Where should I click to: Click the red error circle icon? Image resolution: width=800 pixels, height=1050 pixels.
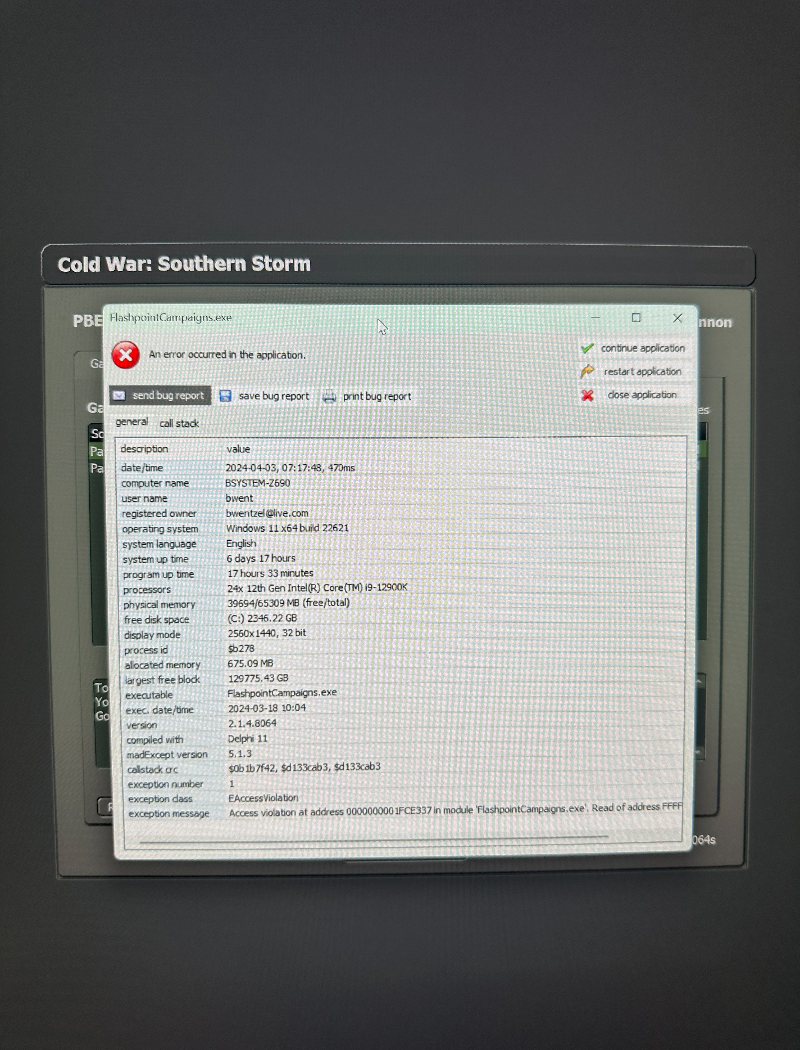pyautogui.click(x=126, y=355)
